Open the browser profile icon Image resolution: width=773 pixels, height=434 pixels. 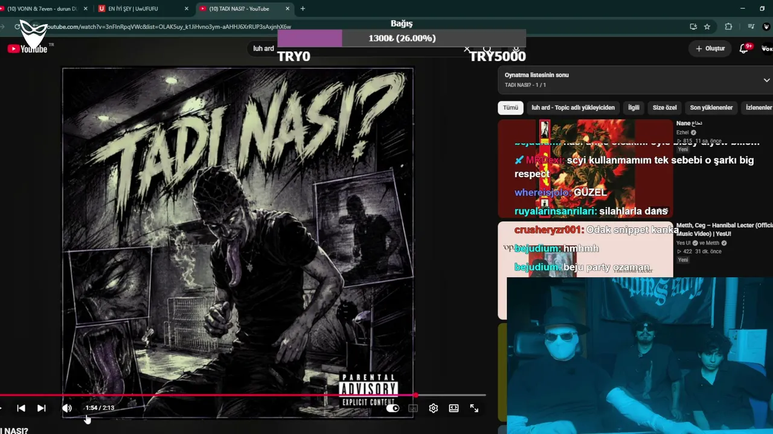point(767,27)
